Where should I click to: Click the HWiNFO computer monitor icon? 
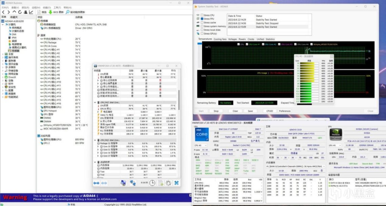pyautogui.click(x=123, y=183)
